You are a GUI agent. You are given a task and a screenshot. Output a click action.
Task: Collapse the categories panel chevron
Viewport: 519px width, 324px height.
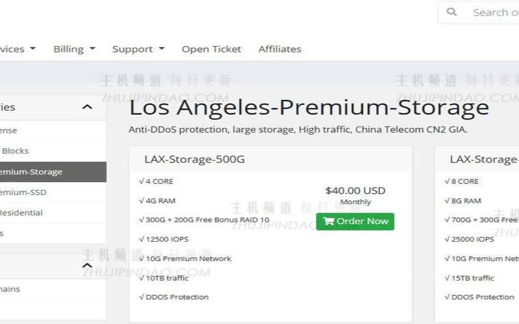pos(88,107)
